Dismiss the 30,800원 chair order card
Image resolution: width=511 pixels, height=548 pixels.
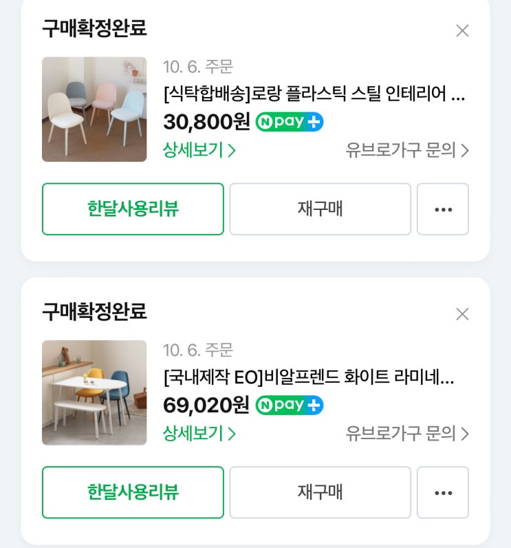(x=462, y=31)
